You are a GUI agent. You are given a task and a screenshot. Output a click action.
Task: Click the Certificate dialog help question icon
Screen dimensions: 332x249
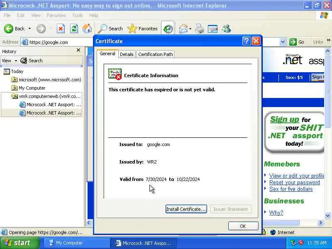point(247,41)
